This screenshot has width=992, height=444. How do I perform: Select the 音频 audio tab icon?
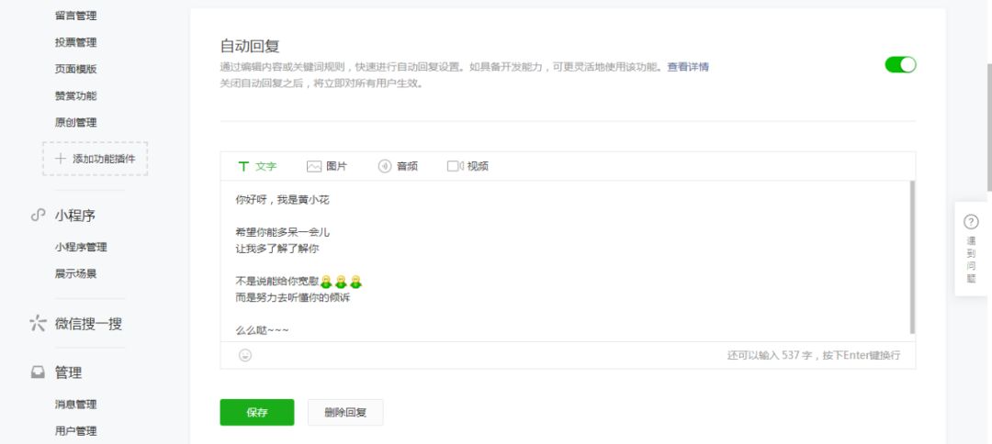point(385,166)
